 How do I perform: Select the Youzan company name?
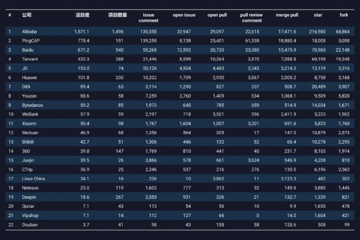click(x=29, y=96)
